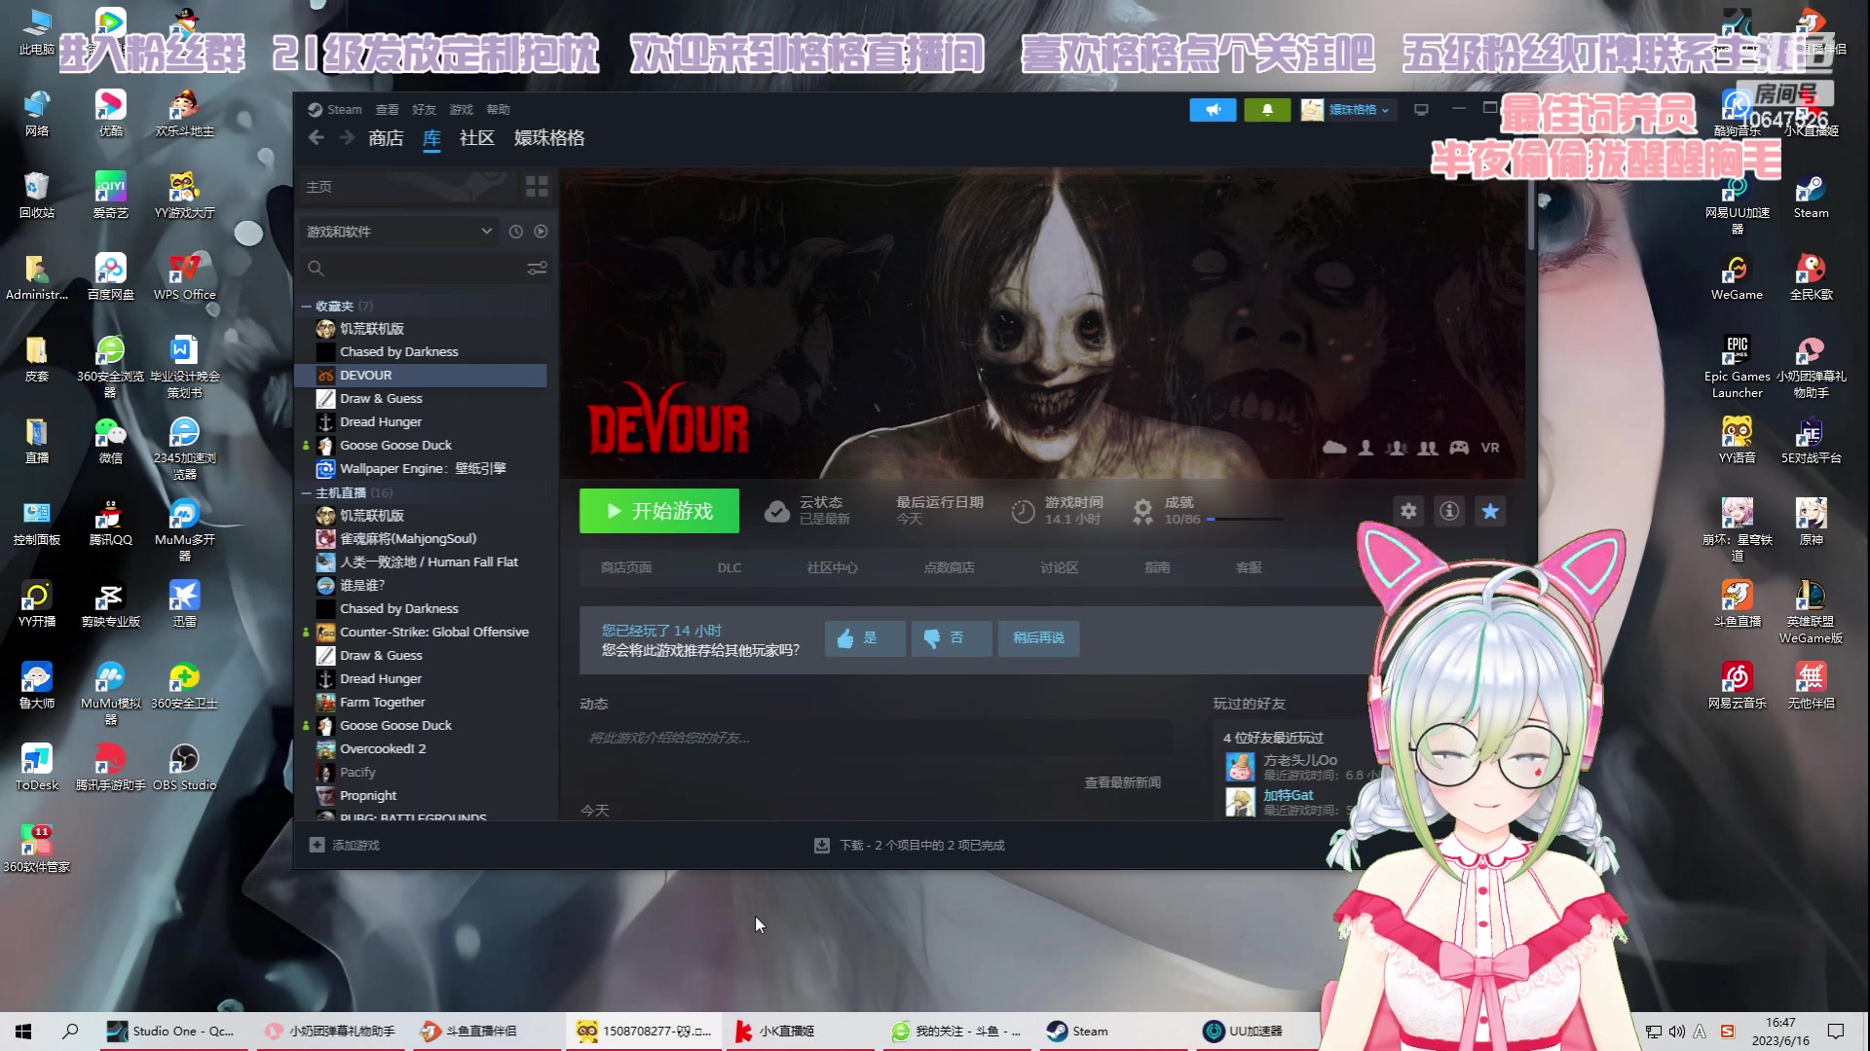This screenshot has width=1870, height=1051.
Task: Open the 查看 menu
Action: pyautogui.click(x=387, y=109)
